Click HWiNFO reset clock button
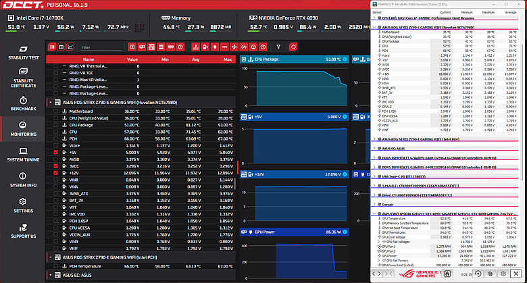 tap(478, 274)
